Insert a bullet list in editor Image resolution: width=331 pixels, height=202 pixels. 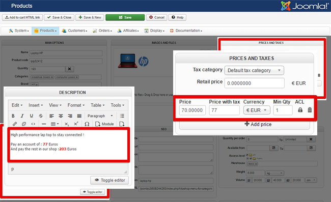[x=122, y=116]
